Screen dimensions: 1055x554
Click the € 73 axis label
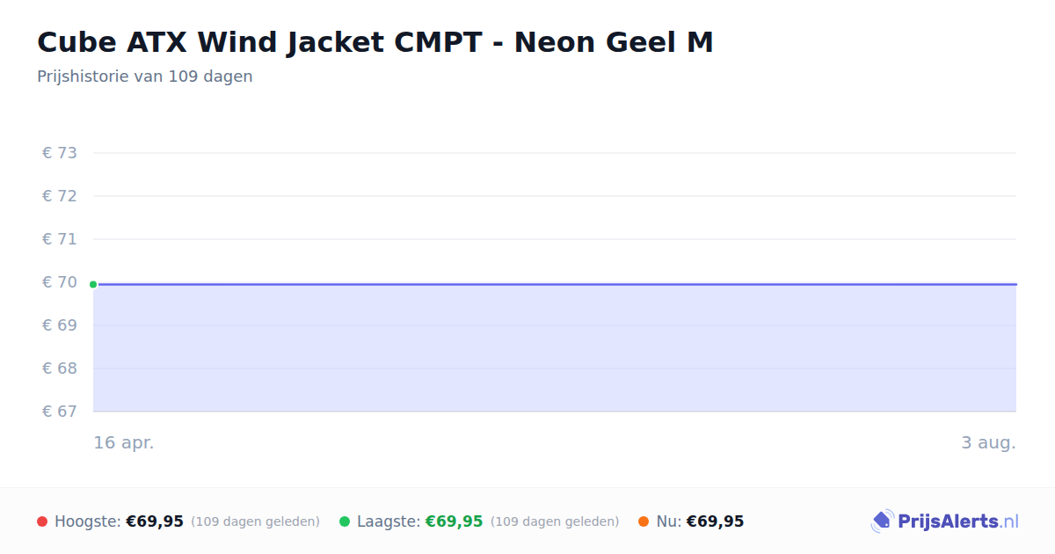(x=60, y=153)
